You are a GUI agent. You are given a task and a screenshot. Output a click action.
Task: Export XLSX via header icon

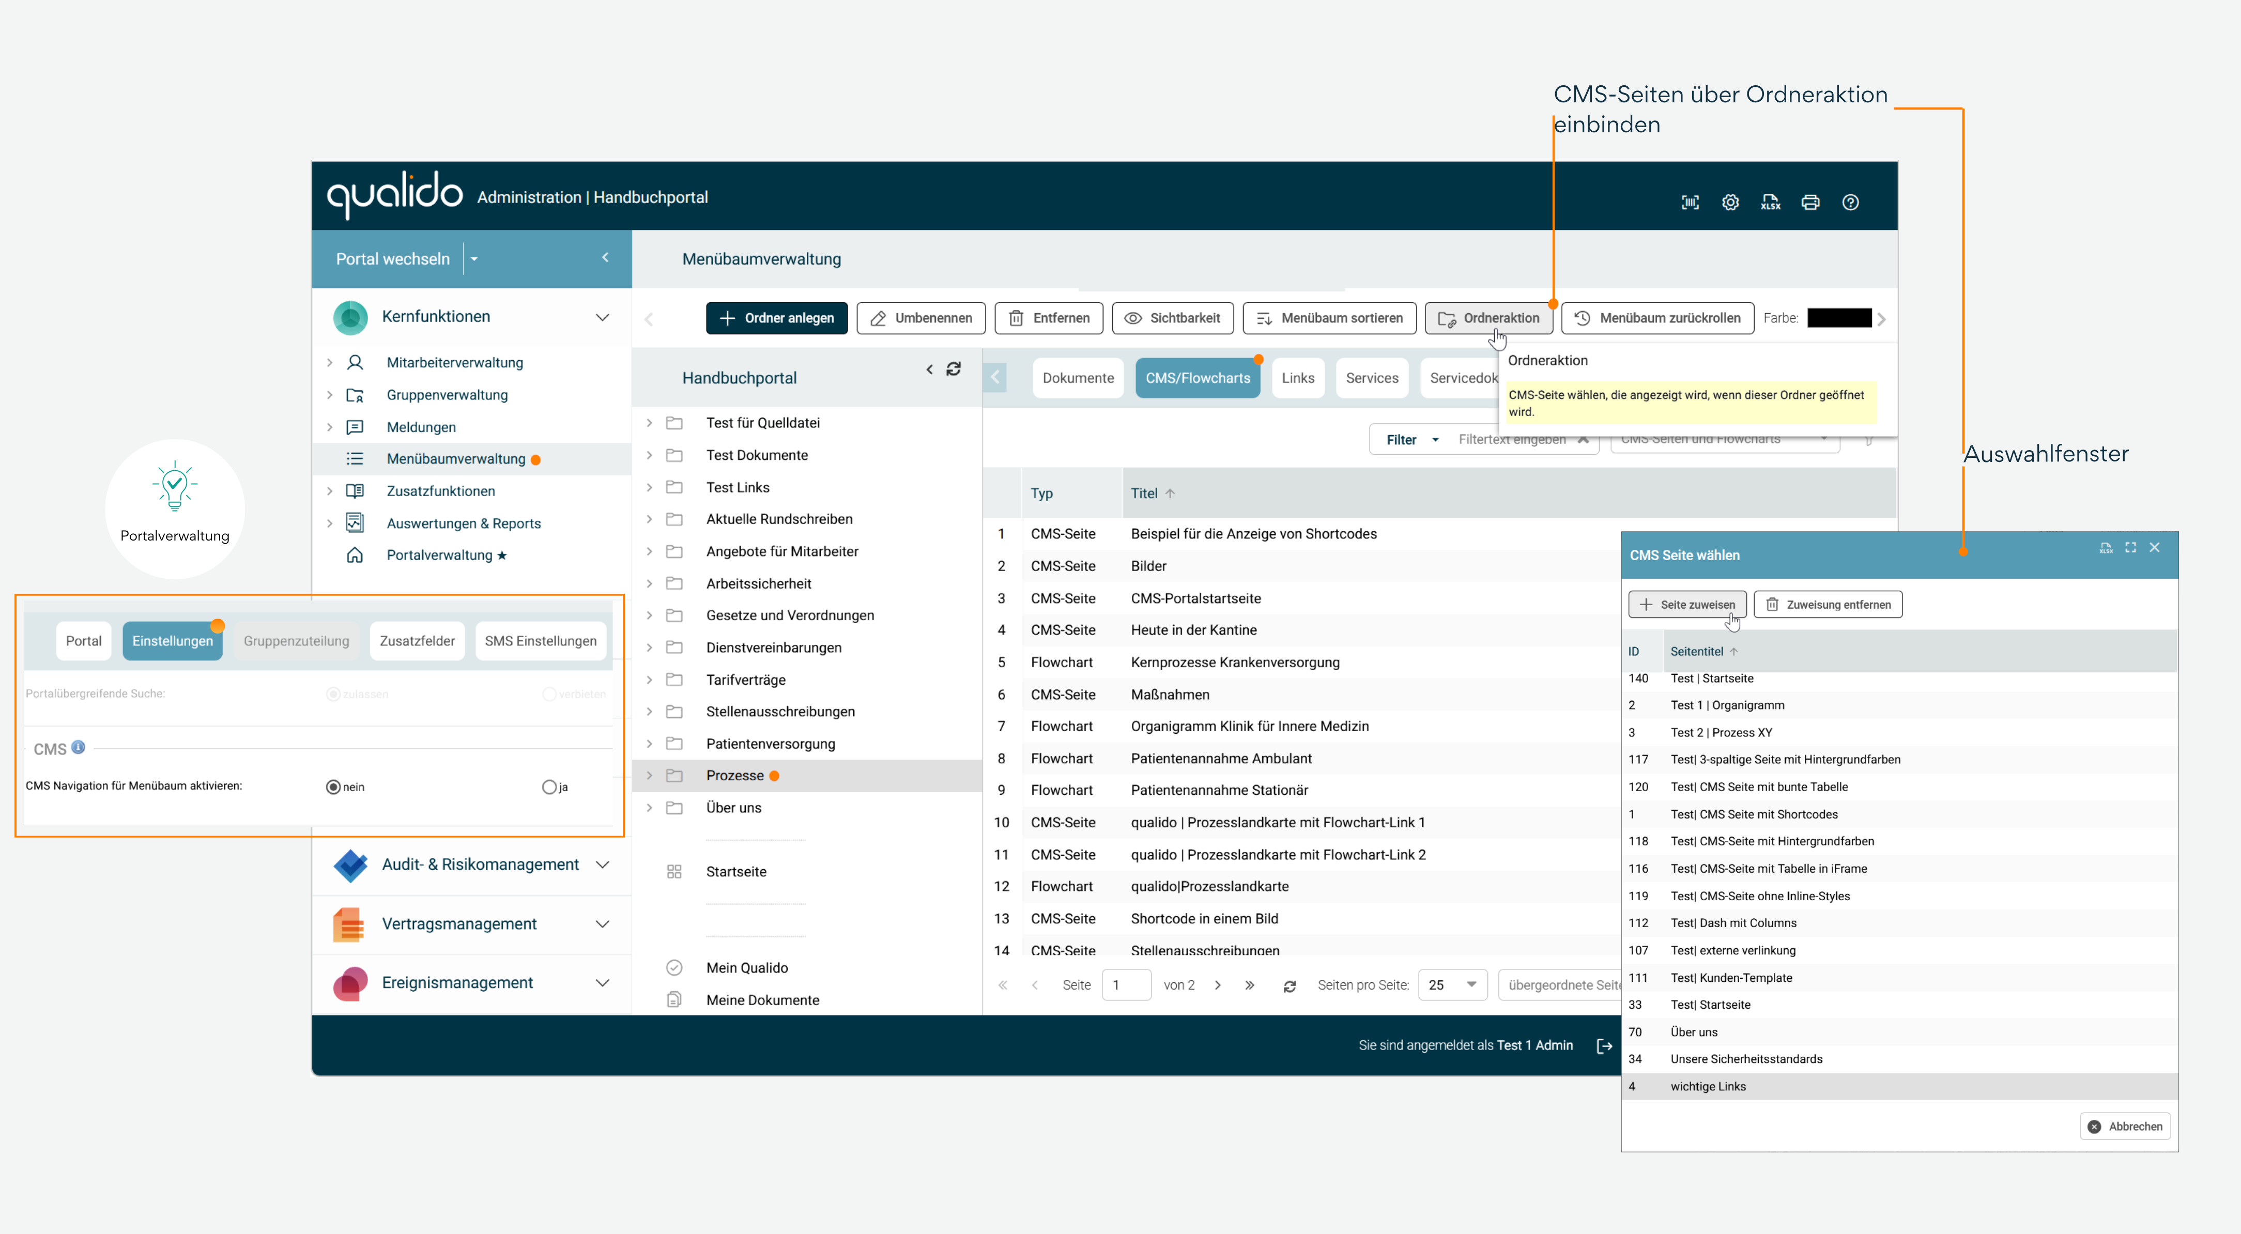click(x=1770, y=203)
